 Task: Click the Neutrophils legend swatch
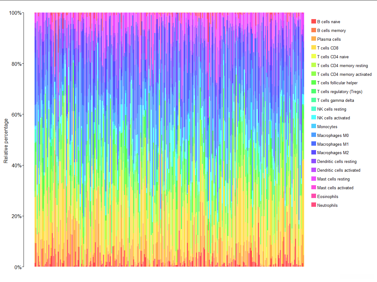click(314, 205)
